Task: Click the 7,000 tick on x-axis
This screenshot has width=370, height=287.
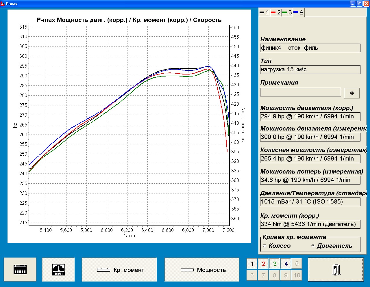Action: tap(208, 230)
